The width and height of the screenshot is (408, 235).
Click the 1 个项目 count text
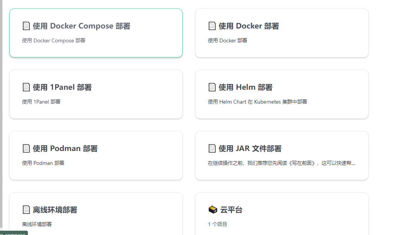click(218, 224)
